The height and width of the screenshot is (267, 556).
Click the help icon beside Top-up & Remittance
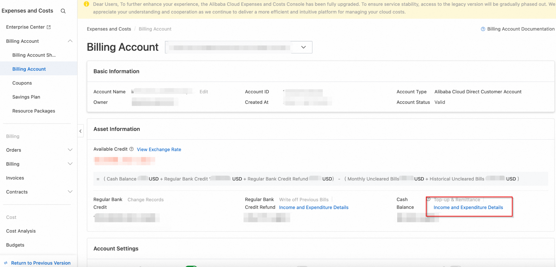428,199
